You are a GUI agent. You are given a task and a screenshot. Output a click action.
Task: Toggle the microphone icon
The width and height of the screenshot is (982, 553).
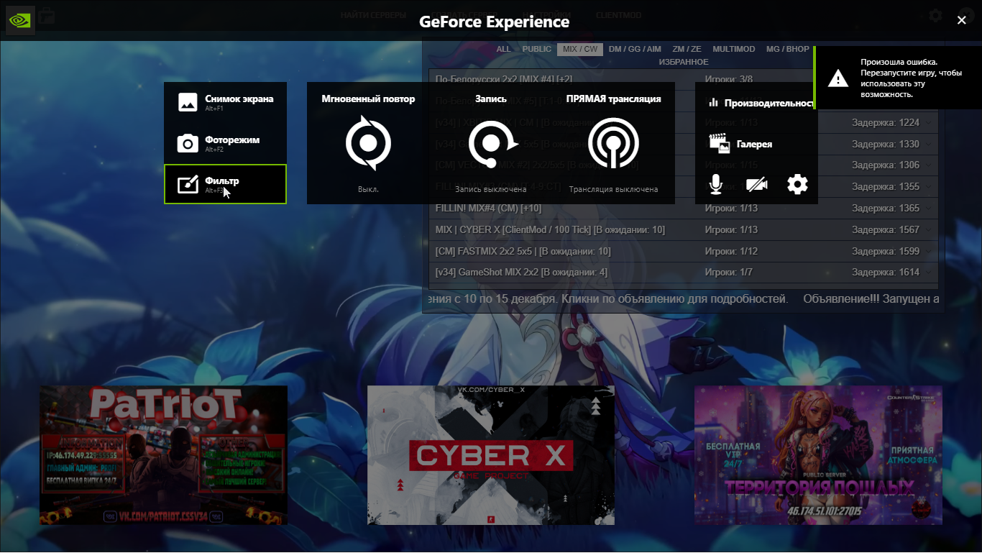(x=715, y=185)
